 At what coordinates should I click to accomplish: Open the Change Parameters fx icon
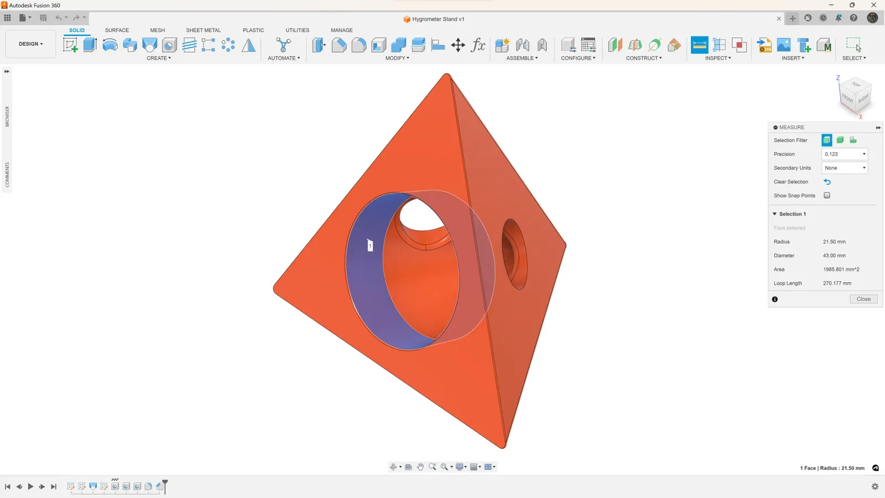click(x=478, y=45)
